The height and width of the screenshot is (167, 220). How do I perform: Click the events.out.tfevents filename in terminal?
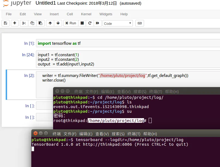pos(101,107)
